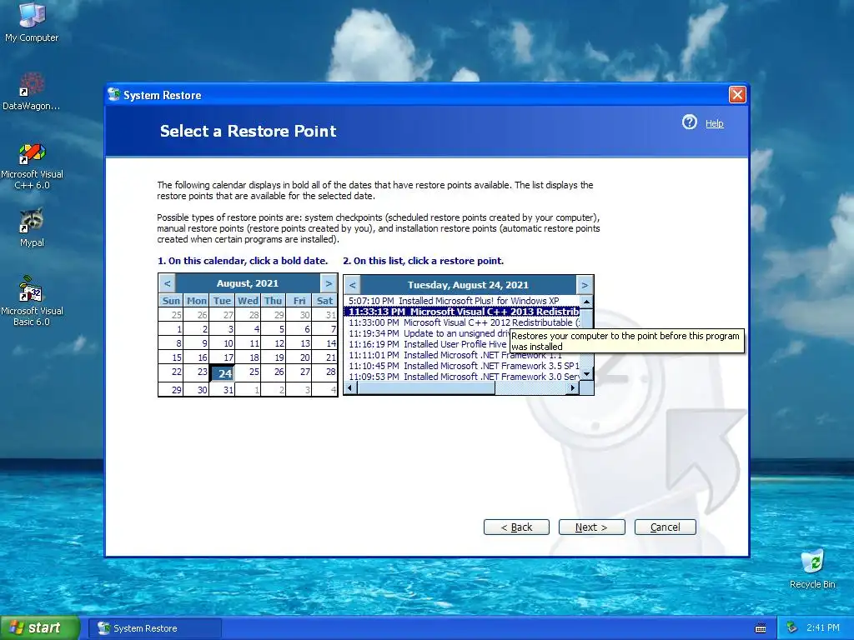Click the Next button

pyautogui.click(x=591, y=527)
